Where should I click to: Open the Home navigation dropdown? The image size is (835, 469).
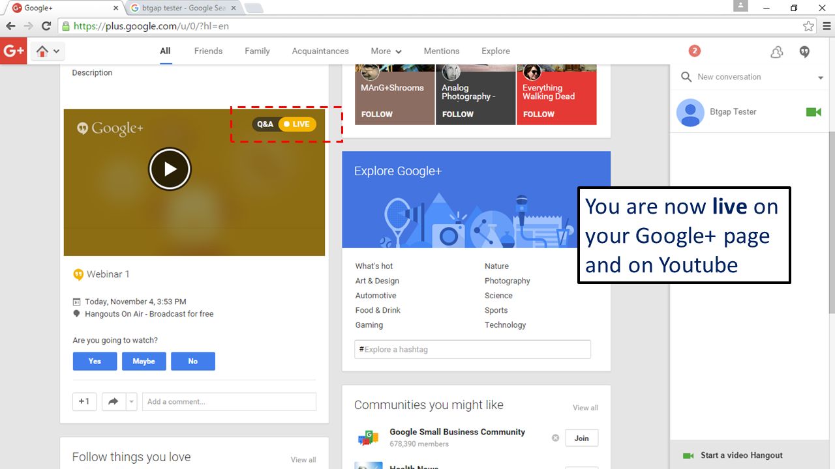(x=48, y=51)
